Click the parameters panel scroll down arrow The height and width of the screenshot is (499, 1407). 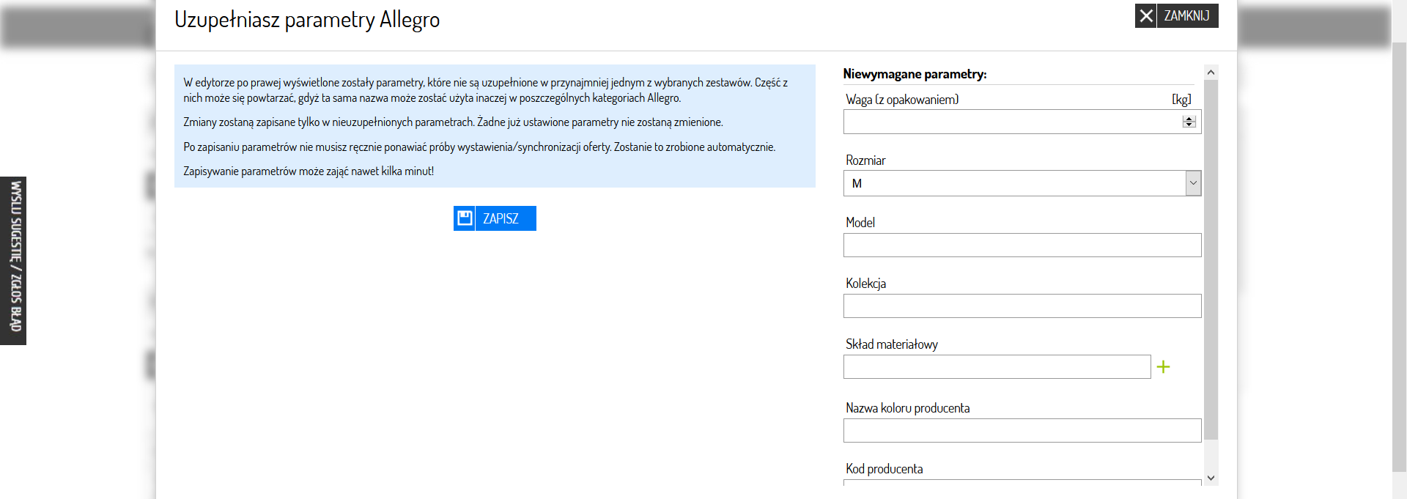(x=1211, y=478)
